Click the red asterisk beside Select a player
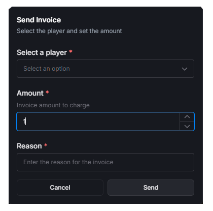Screen dimensions: 213x211 [70, 51]
